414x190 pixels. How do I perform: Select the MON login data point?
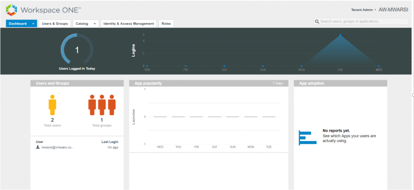(x=302, y=66)
